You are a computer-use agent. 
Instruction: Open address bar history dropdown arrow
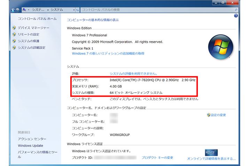[74, 10]
